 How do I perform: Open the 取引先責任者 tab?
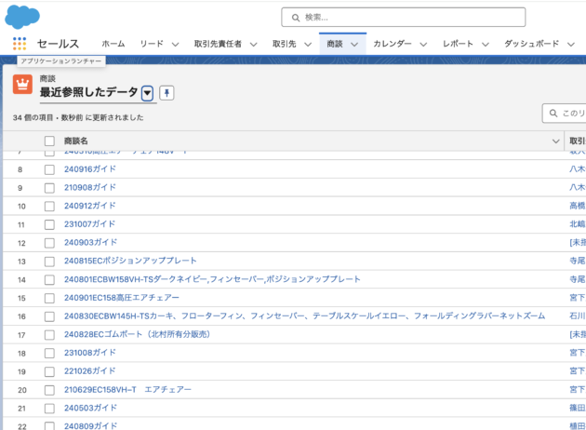point(218,44)
